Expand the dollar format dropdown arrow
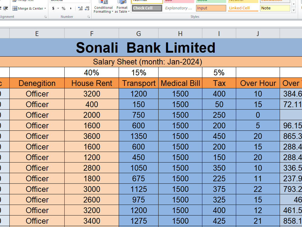This screenshot has height=227, width=302. [58, 8]
